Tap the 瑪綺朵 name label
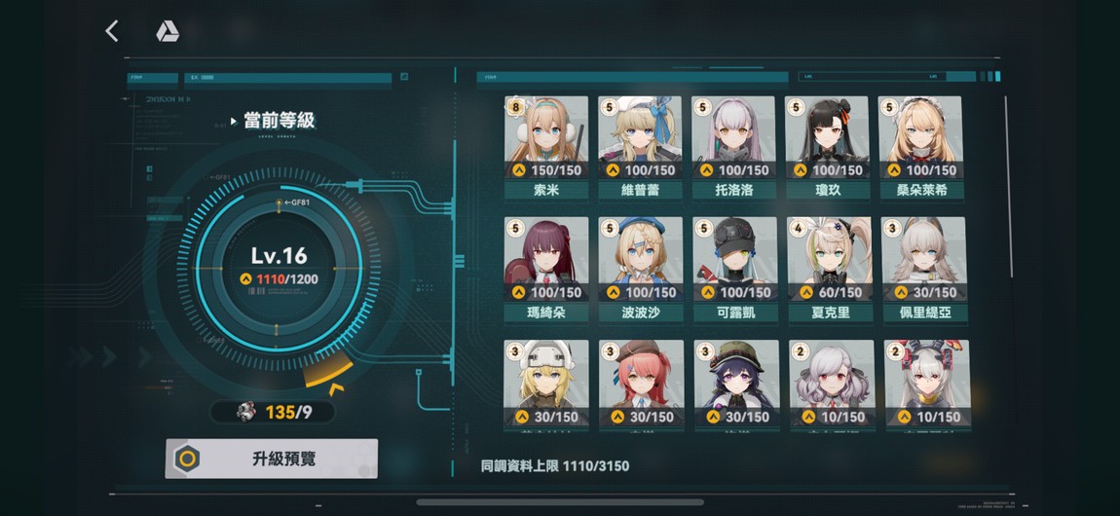Viewport: 1120px width, 516px height. [x=546, y=313]
